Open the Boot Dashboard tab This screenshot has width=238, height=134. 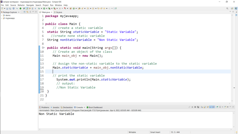(x=95, y=107)
